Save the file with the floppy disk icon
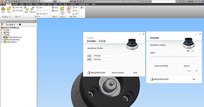Viewport: 204px width, 107px height. pyautogui.click(x=16, y=1)
